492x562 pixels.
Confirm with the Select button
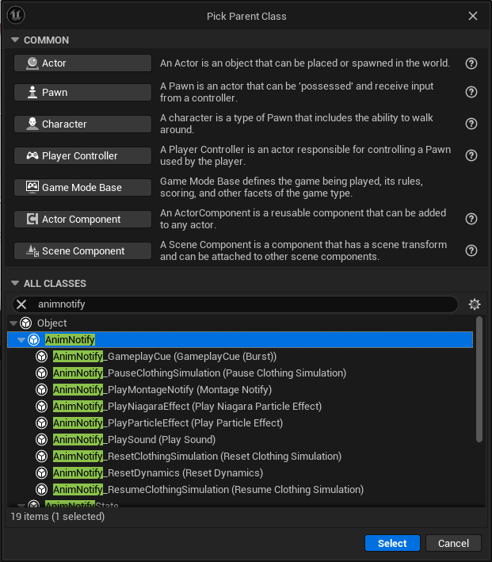pyautogui.click(x=392, y=543)
